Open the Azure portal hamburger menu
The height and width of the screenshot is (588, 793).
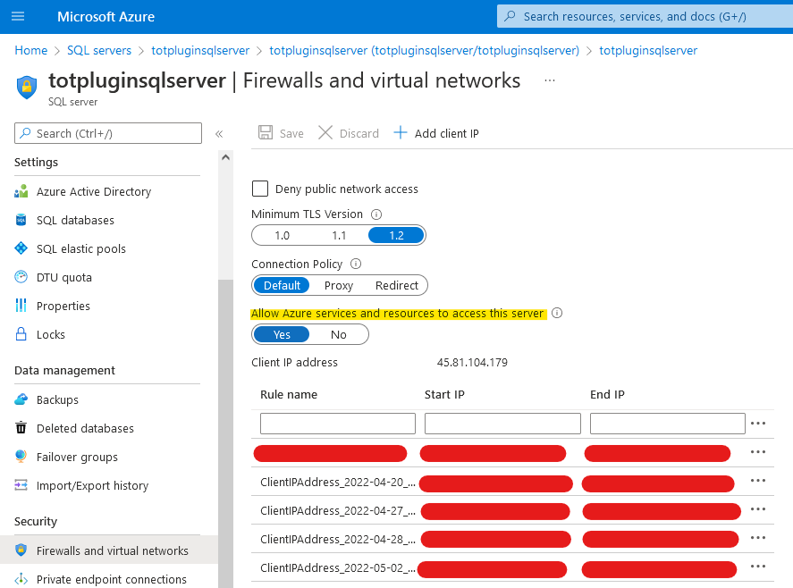pyautogui.click(x=19, y=16)
